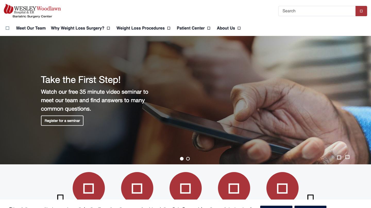Click the red search submit button
The image size is (371, 208).
click(x=361, y=11)
